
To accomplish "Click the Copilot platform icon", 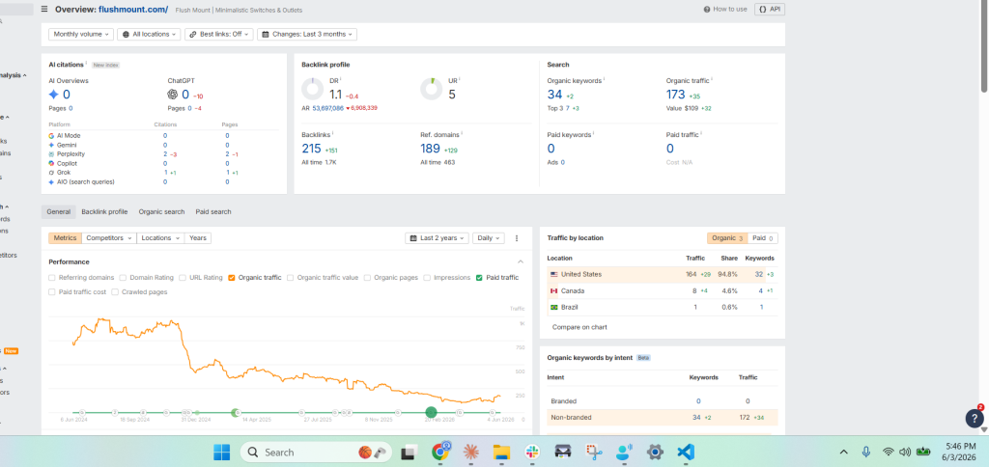I will coord(51,163).
